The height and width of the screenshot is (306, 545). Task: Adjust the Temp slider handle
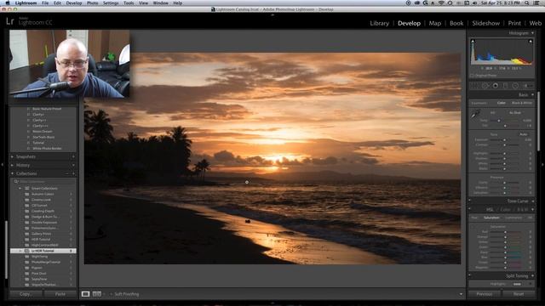click(x=499, y=121)
